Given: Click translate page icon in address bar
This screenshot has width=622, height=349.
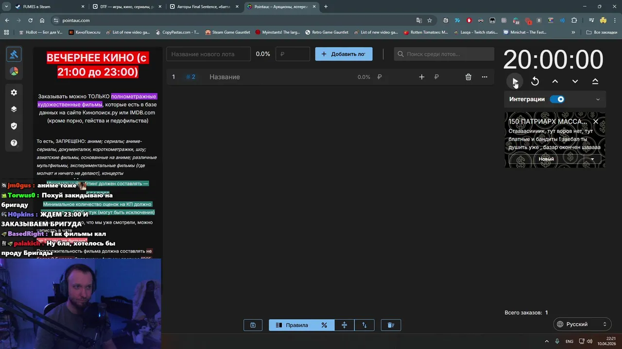Looking at the screenshot, I should (x=419, y=20).
